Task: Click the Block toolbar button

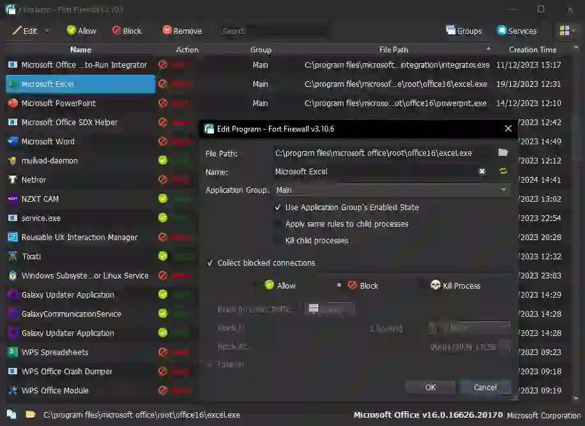Action: pos(127,31)
